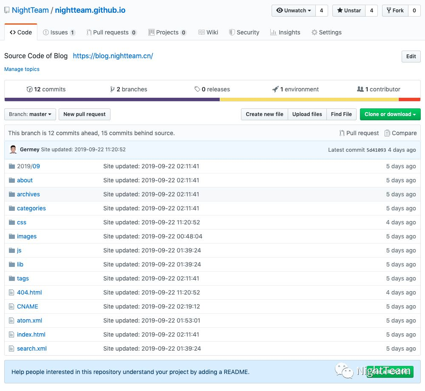
Task: Switch to the Projects tab
Action: 167,32
